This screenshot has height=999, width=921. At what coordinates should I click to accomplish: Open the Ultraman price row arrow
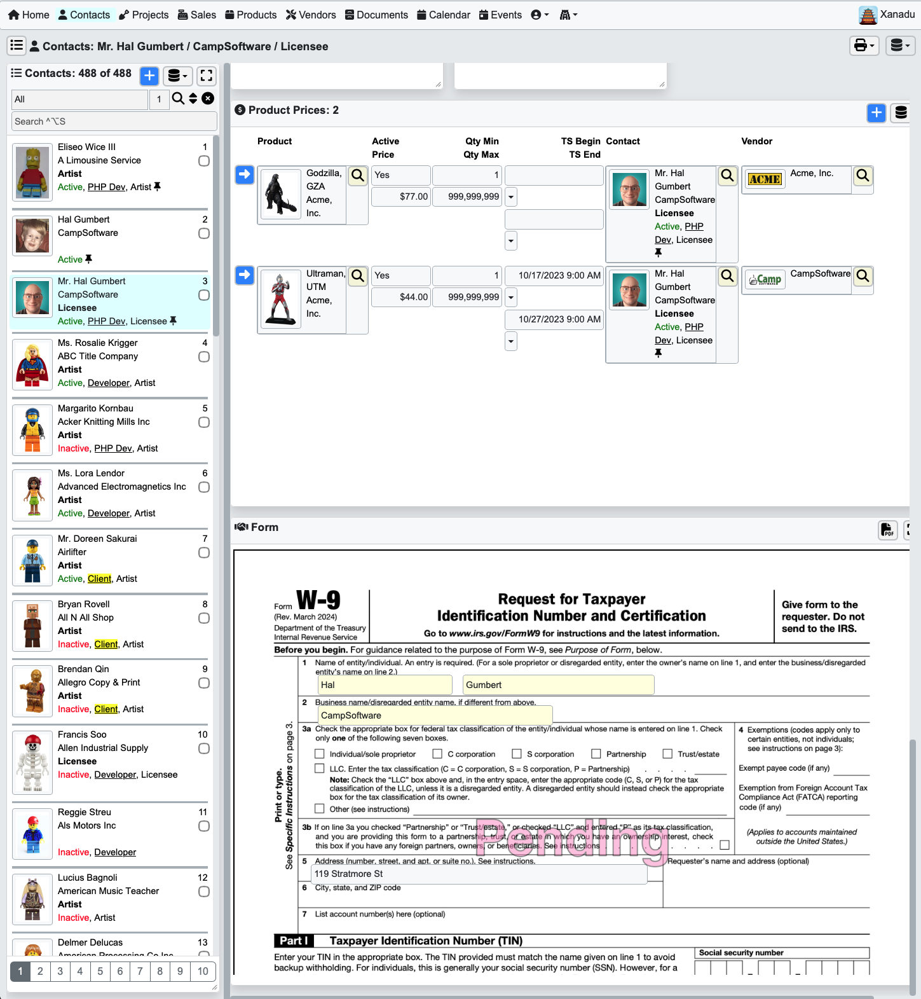pos(245,275)
